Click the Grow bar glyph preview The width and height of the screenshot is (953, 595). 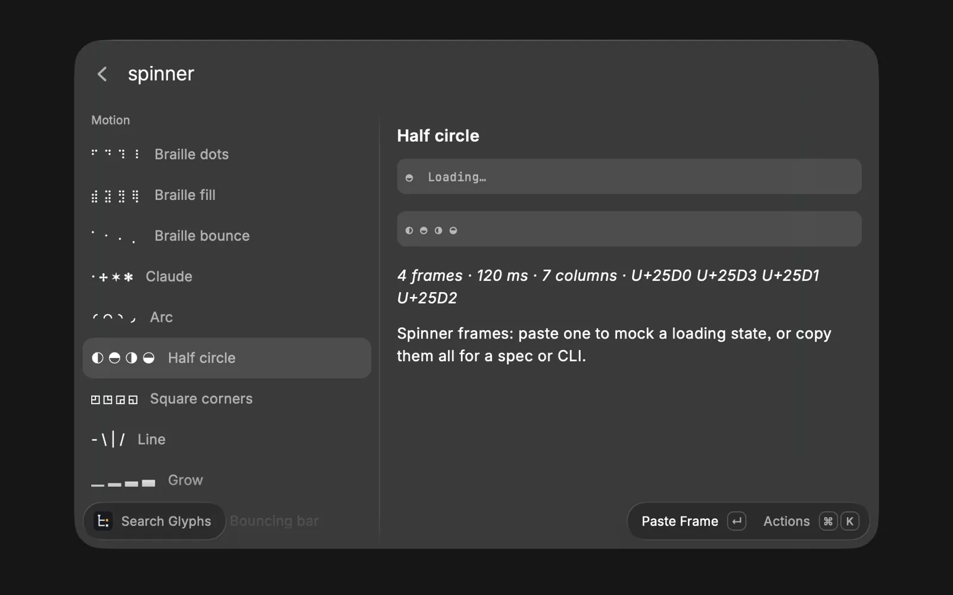pyautogui.click(x=123, y=483)
